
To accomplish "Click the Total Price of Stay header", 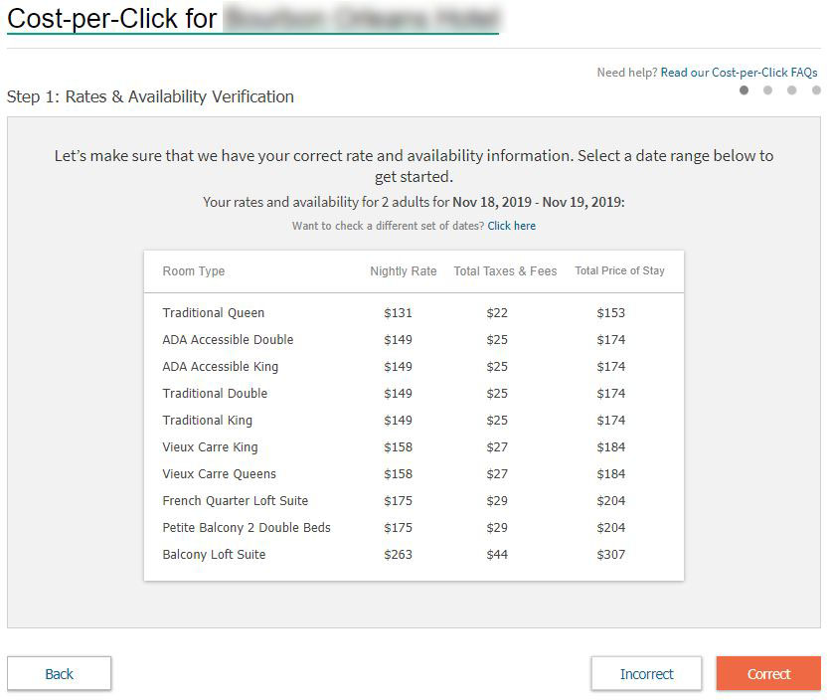I will click(x=619, y=270).
